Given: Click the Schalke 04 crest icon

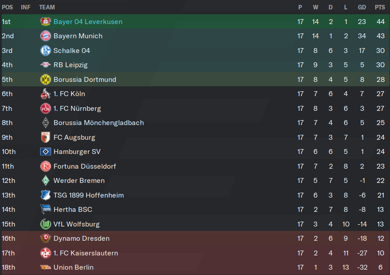Looking at the screenshot, I should click(45, 50).
